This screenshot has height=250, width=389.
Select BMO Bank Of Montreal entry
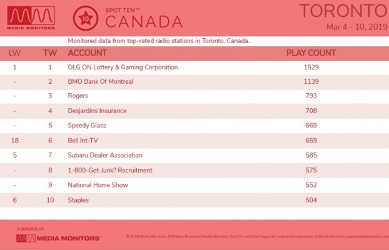click(101, 82)
